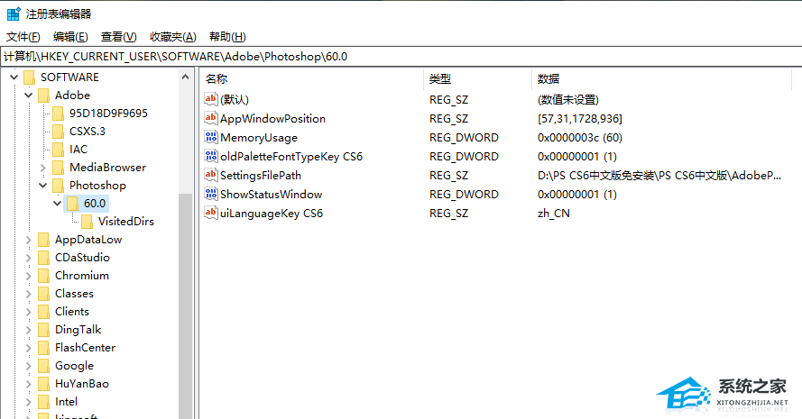Image resolution: width=802 pixels, height=419 pixels.
Task: Select the Intel folder icon
Action: coord(44,402)
